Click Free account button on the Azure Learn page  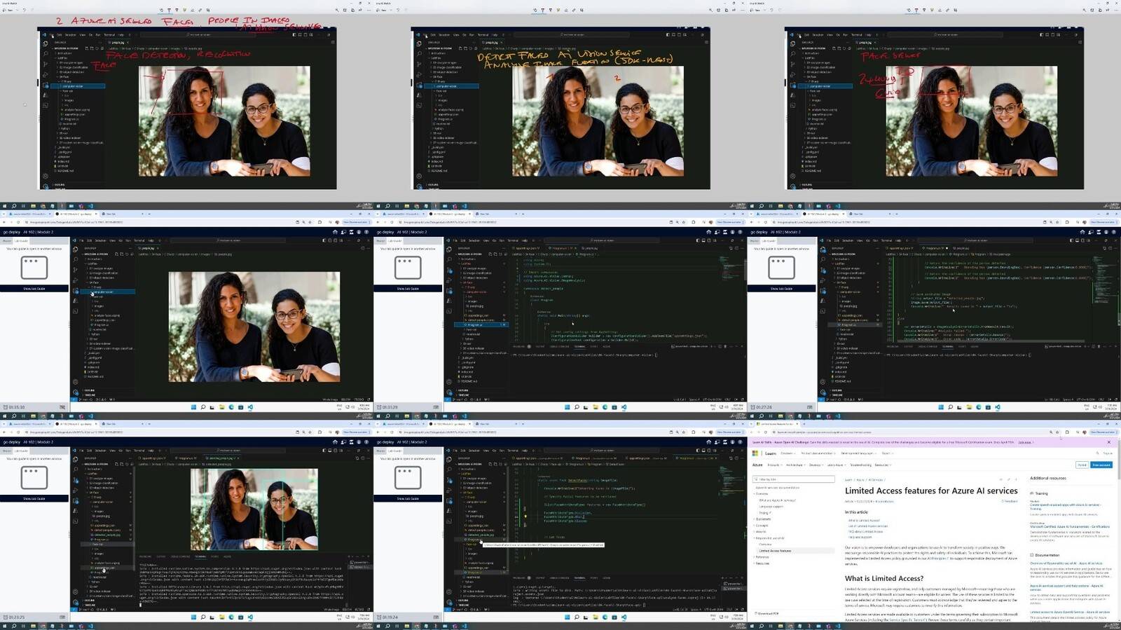[x=1101, y=465]
